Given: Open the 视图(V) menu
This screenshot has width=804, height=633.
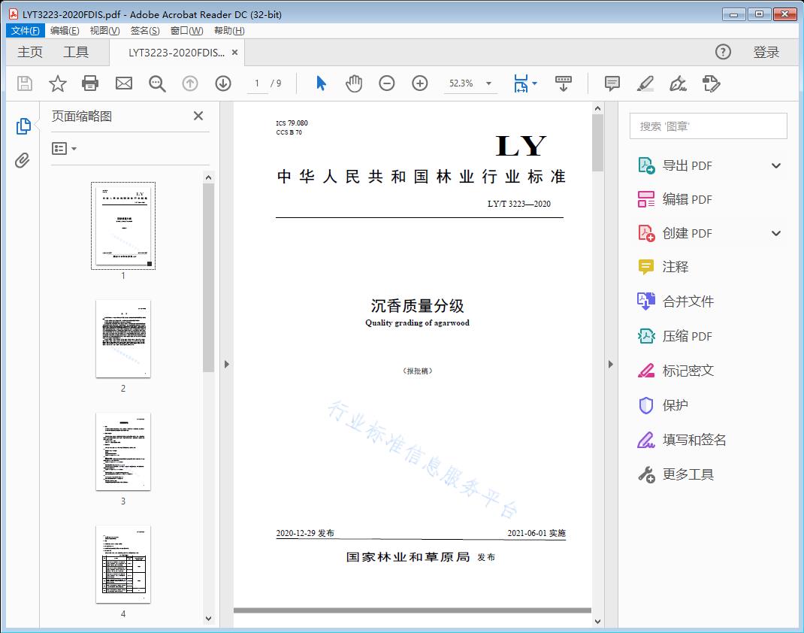Looking at the screenshot, I should point(104,31).
